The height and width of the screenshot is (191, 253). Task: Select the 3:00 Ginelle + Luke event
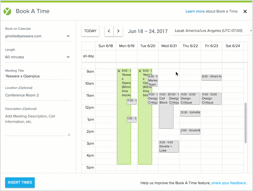tap(169, 147)
